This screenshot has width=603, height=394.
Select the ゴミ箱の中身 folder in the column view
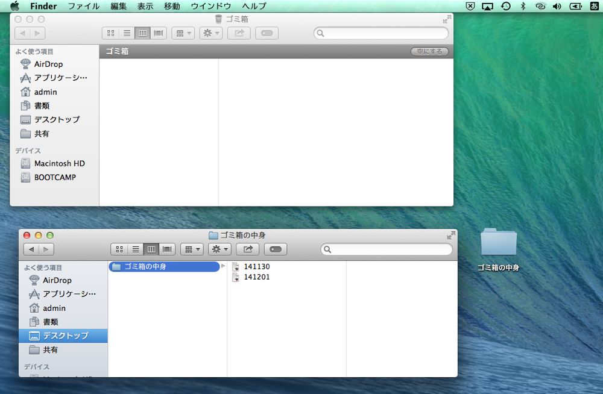pos(164,266)
